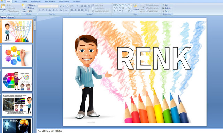Click the increase font size icon
Image resolution: width=223 pixels, height=133 pixels.
(60, 6)
